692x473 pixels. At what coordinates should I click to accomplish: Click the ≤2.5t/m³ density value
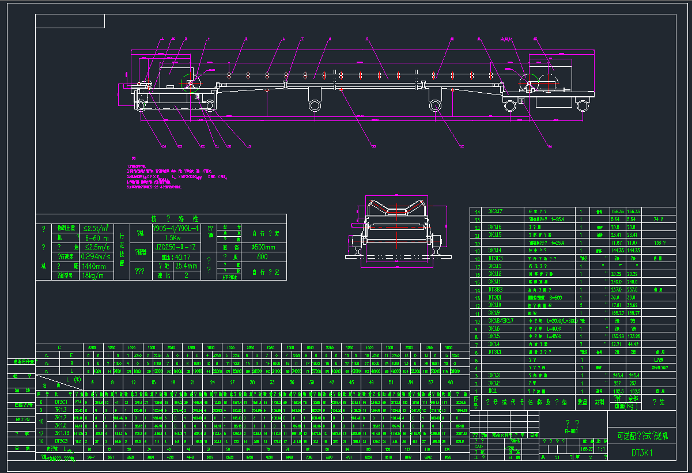[96, 228]
